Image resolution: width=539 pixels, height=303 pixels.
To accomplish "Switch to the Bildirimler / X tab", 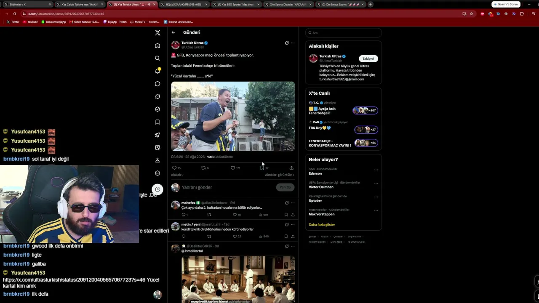I will click(x=27, y=4).
